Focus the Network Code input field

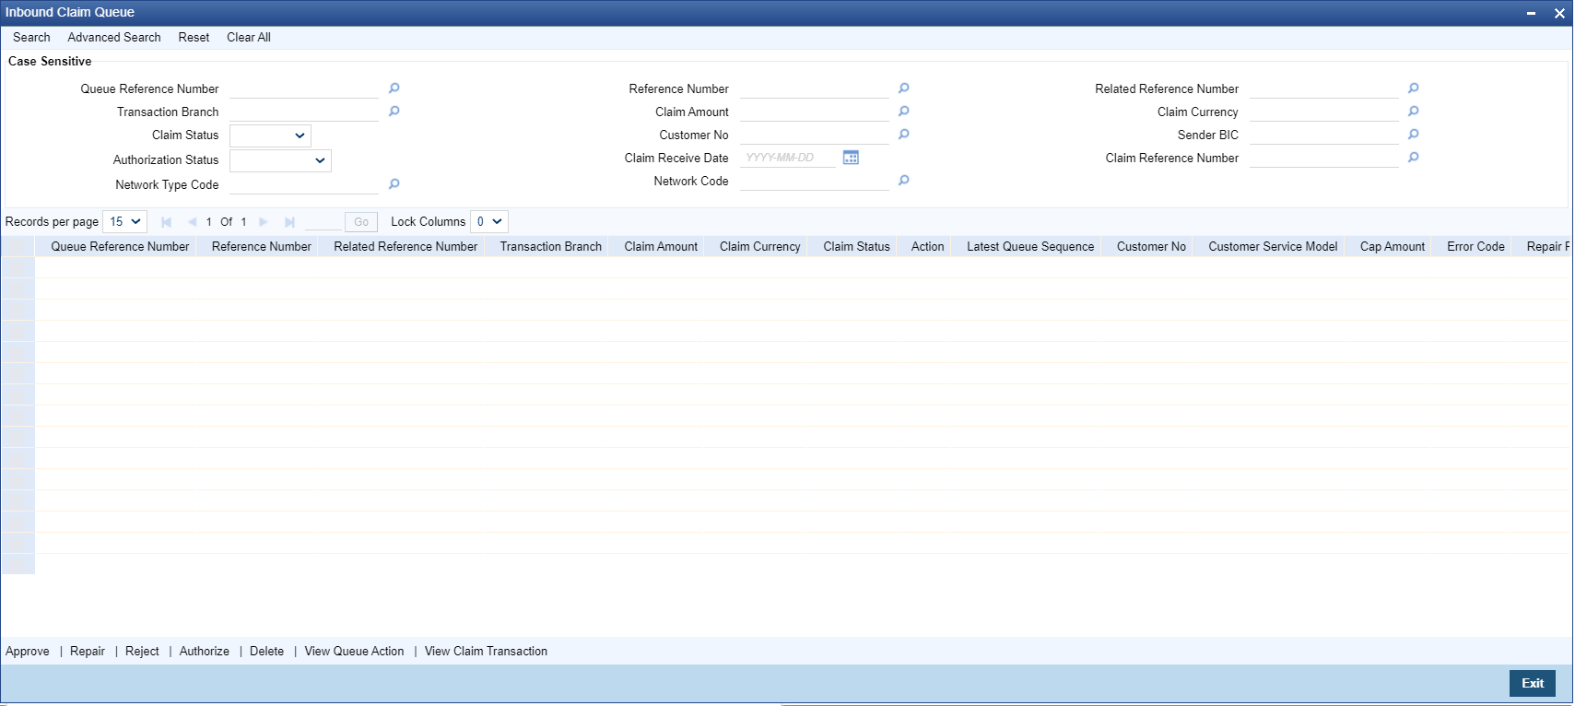(815, 182)
